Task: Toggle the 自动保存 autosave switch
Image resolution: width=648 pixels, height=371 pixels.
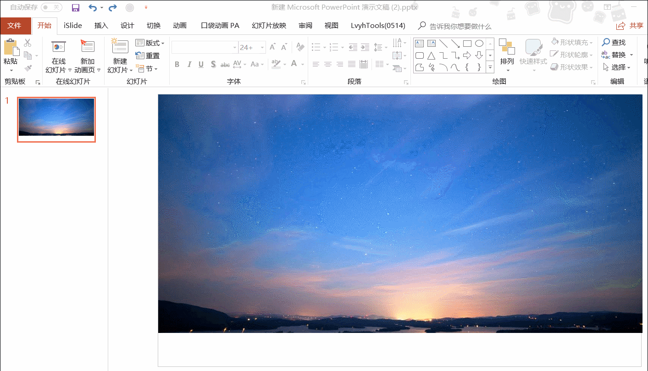Action: coord(51,8)
